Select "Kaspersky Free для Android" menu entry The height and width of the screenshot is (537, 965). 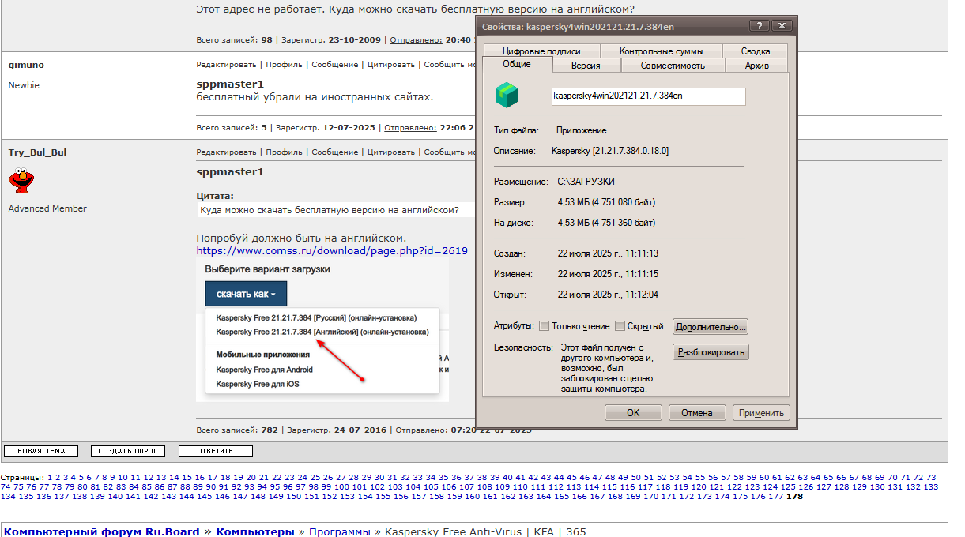[x=265, y=370]
